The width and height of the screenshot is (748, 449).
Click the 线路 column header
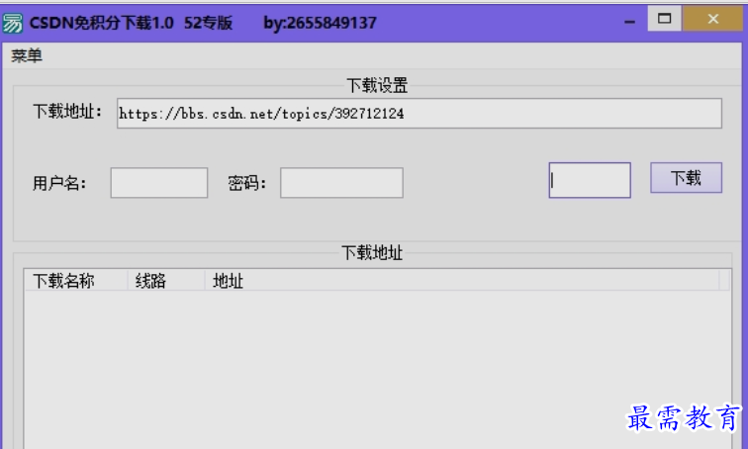166,281
